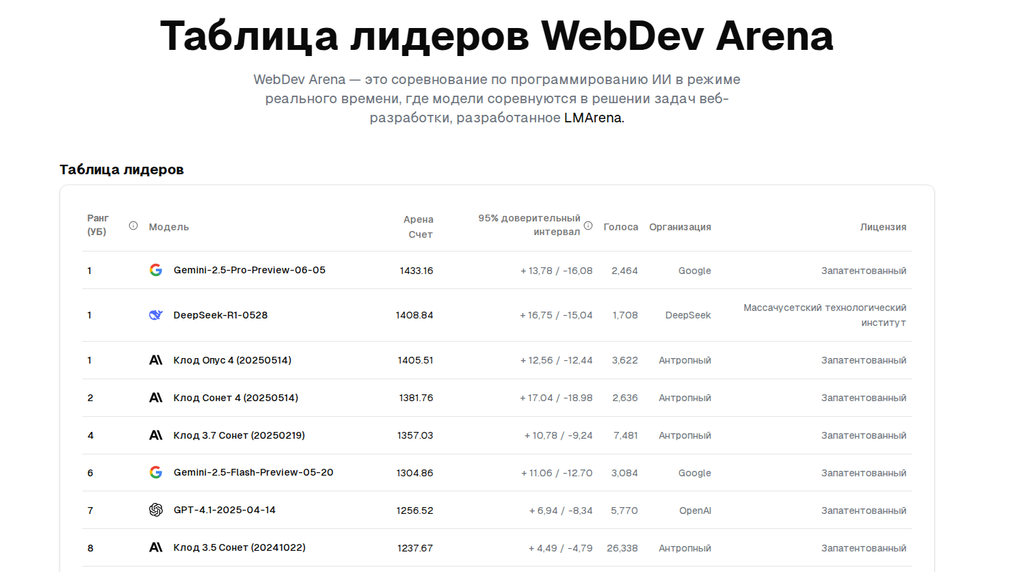Screen dimensions: 1032x572
Task: Click the vote count 3,622
Action: click(x=625, y=360)
